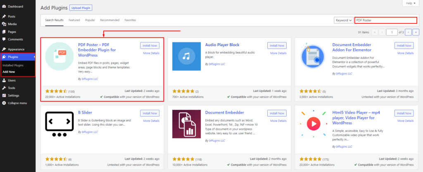Click the Appearance menu label
The height and width of the screenshot is (172, 423).
click(x=16, y=49)
